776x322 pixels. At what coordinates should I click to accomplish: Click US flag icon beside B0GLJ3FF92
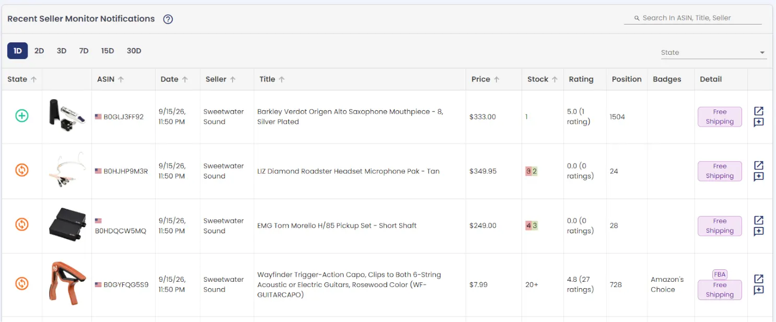tap(98, 117)
